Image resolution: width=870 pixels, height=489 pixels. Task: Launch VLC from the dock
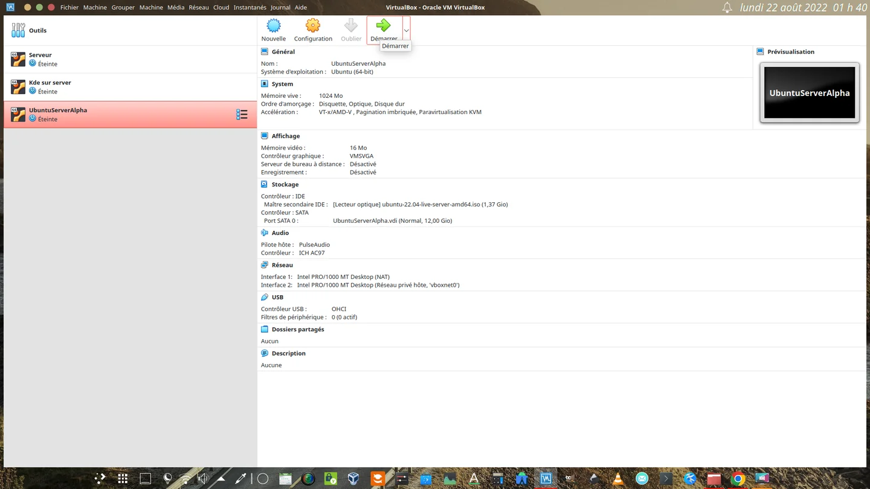pos(617,479)
